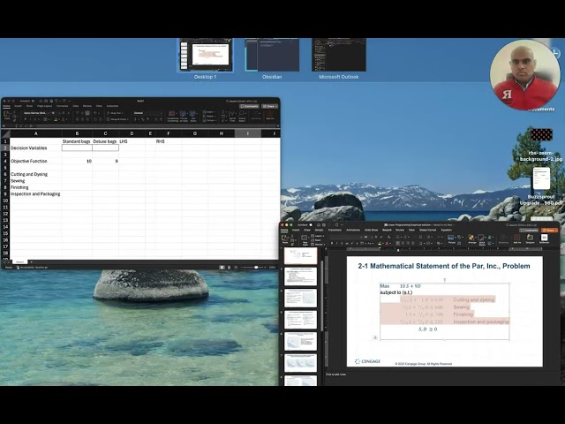Toggle Italic in PowerPoint ribbon
This screenshot has width=565, height=424.
coord(337,244)
